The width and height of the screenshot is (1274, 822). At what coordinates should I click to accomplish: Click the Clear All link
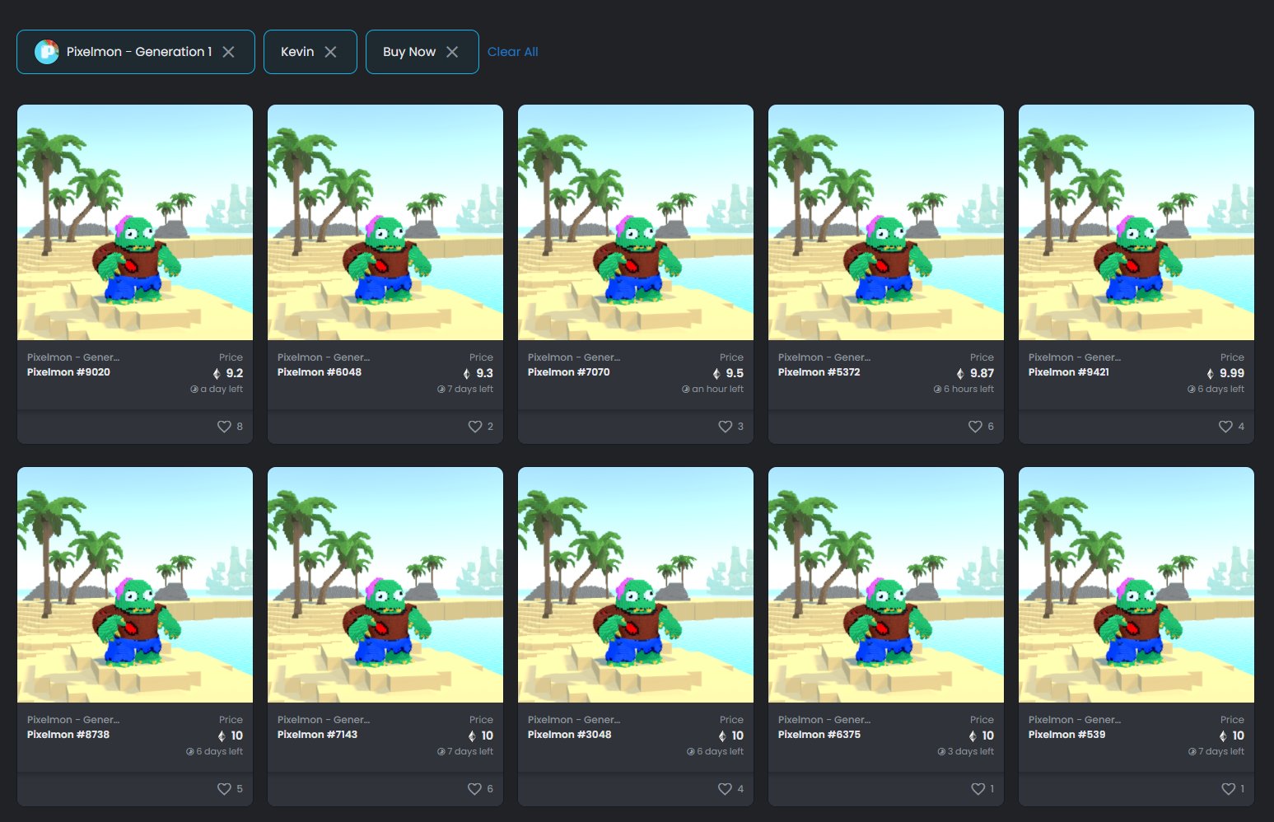[512, 52]
